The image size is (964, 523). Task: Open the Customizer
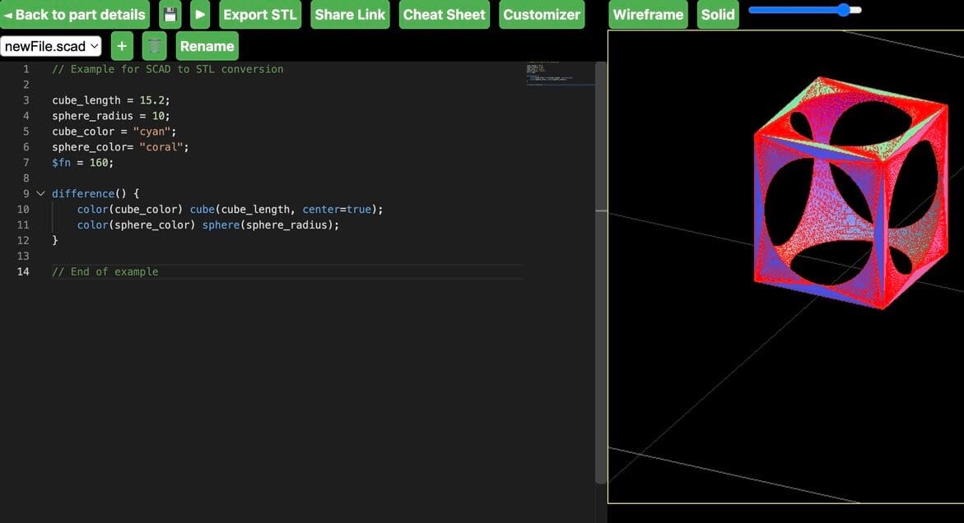pos(542,15)
